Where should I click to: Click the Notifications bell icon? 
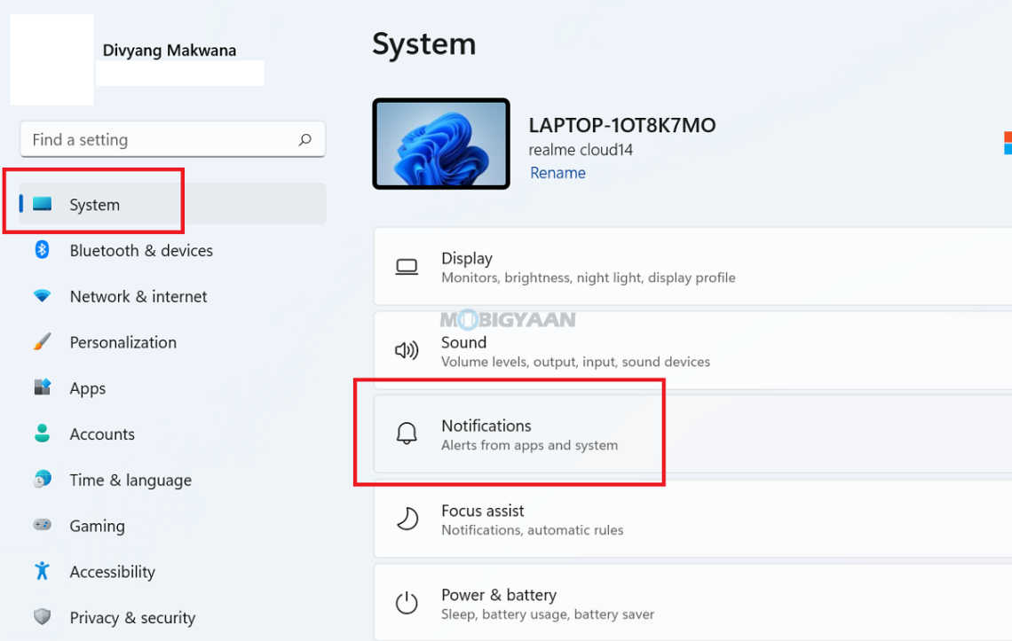[407, 434]
